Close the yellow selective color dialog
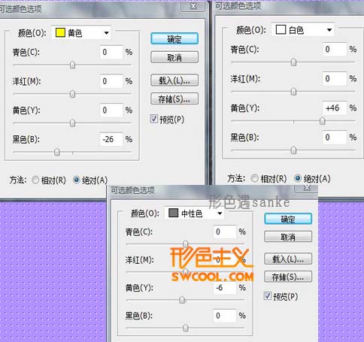The image size is (364, 342). pos(193,7)
